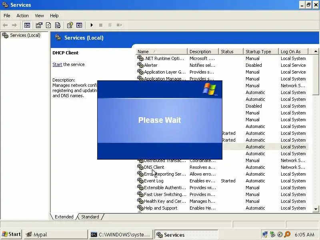Select the DNS Client service name
Screen dimensions: 320x240
154,167
